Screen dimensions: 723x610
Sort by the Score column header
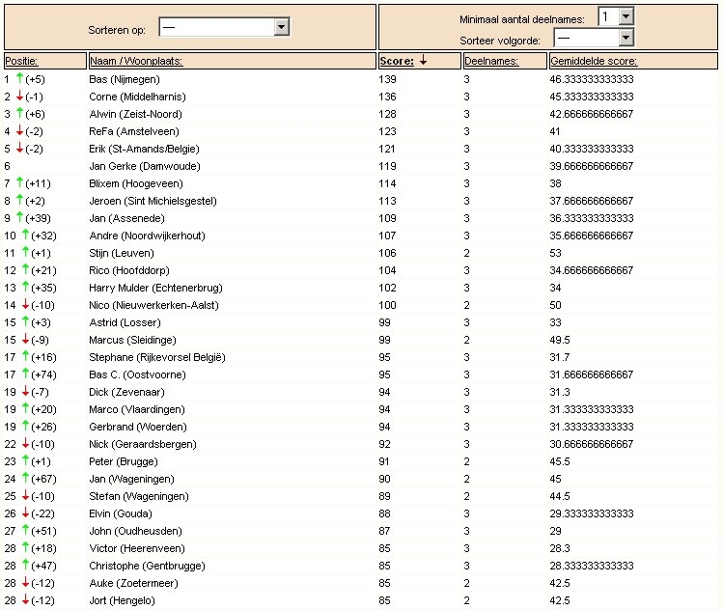(397, 61)
